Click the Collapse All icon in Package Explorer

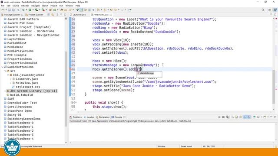click(49, 15)
